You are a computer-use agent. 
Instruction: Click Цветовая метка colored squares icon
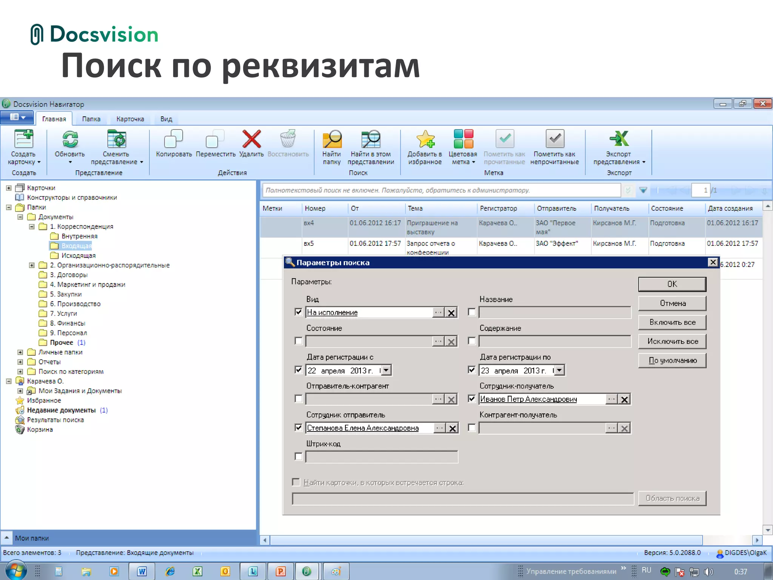pyautogui.click(x=463, y=139)
